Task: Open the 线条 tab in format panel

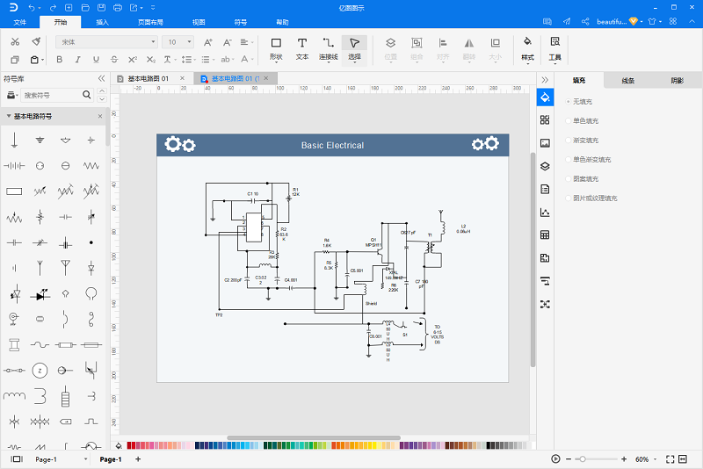Action: point(628,81)
